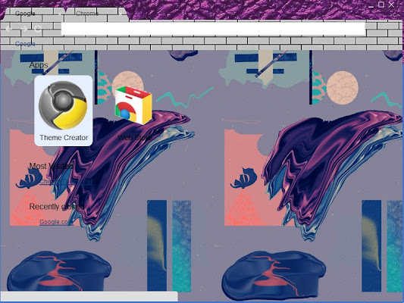Close the Google tab
Screen dimensions: 404x303
pos(60,14)
